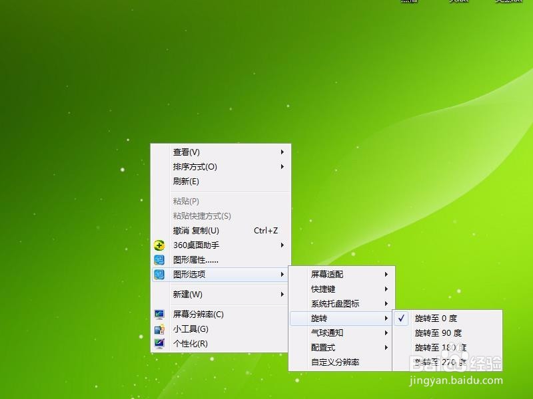This screenshot has height=399, width=533.
Task: Select 旋转至 270 度 rotation
Action: (437, 362)
